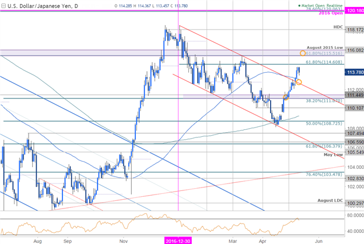Select the close value C 113.780 in the header
Image resolution: width=364 pixels, height=244 pixels.
coord(179,6)
